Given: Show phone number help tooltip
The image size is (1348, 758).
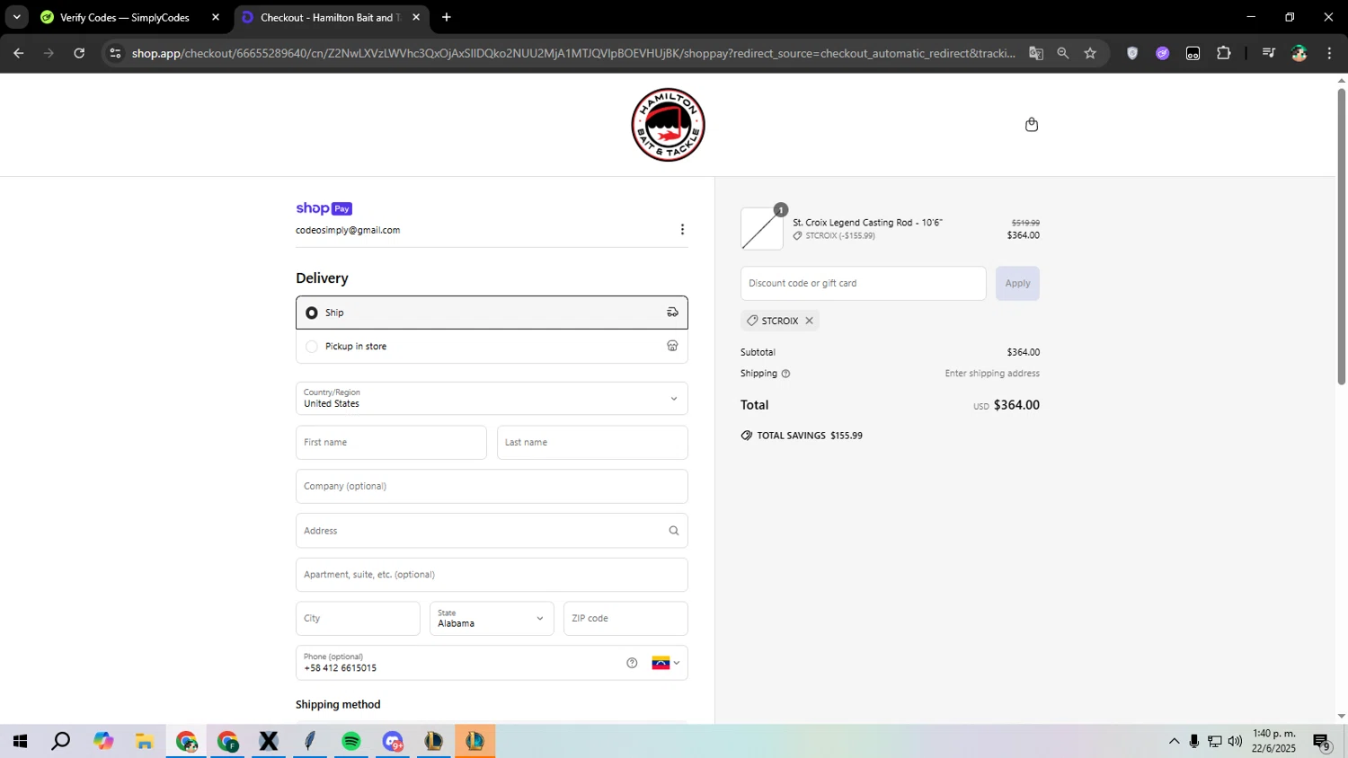Looking at the screenshot, I should 632,663.
